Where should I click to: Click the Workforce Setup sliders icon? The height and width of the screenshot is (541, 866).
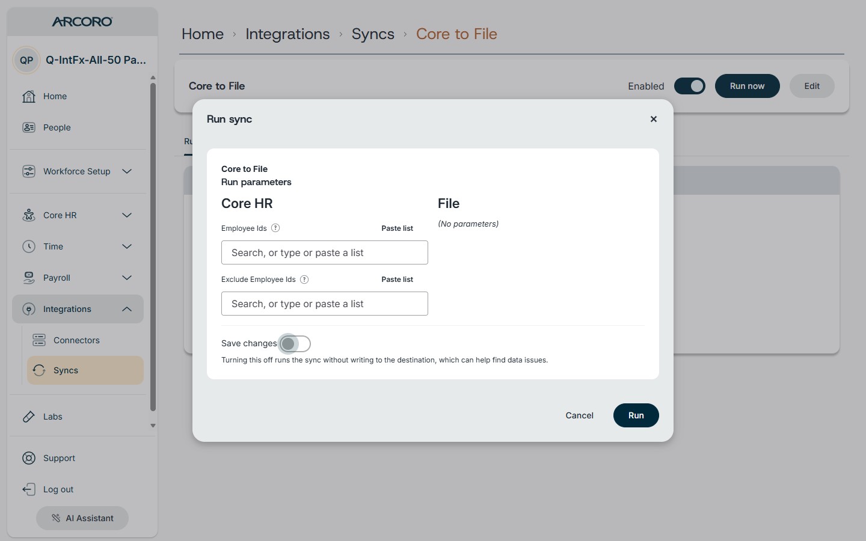(29, 171)
